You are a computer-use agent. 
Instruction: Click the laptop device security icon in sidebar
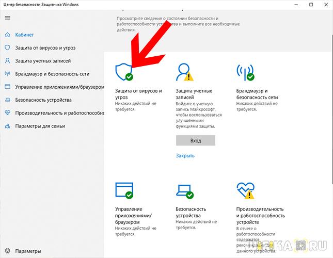[x=7, y=100]
